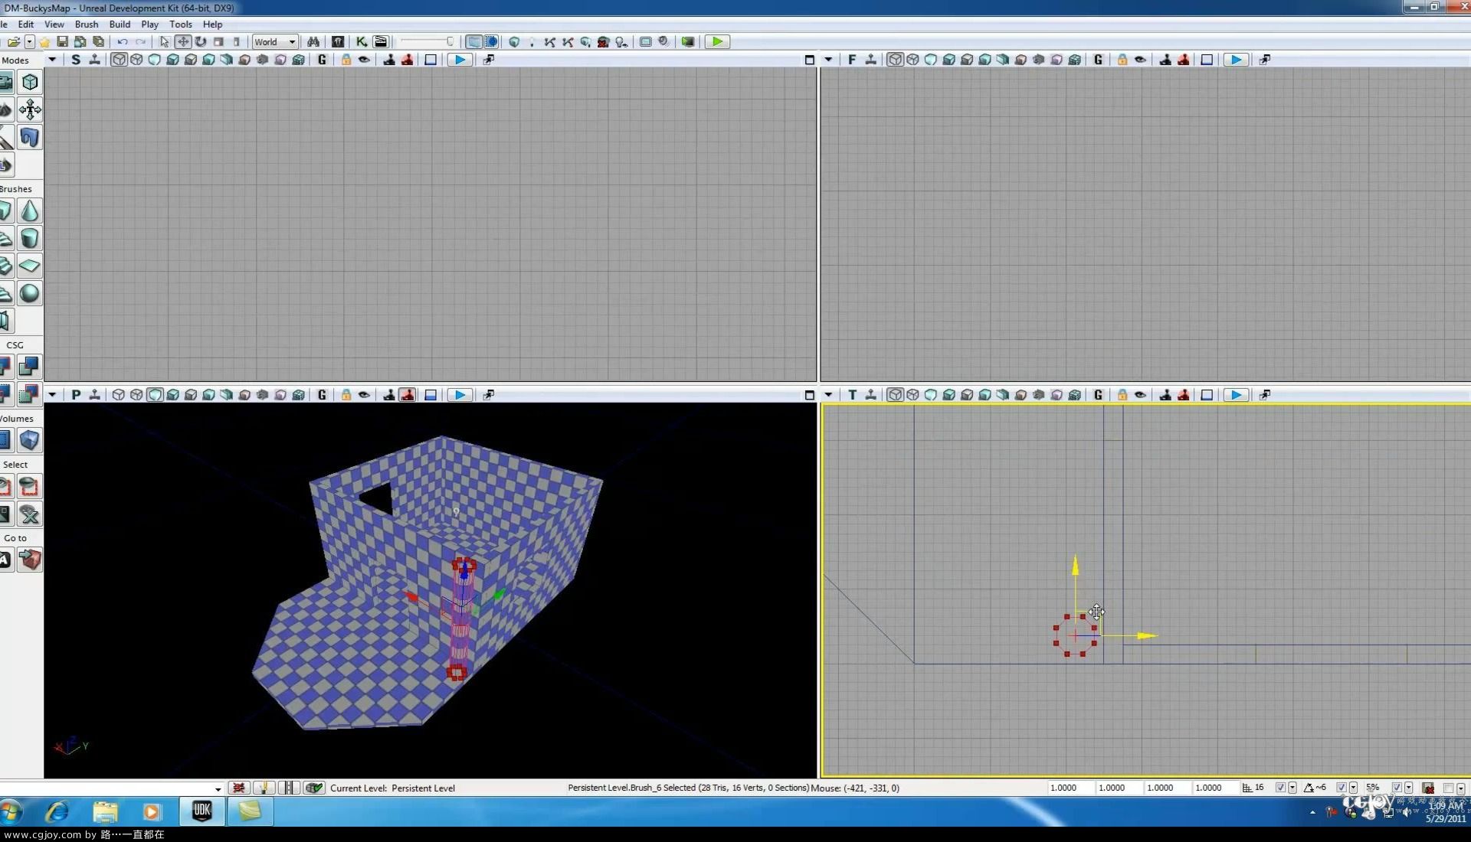The width and height of the screenshot is (1471, 842).
Task: Toggle eye show flags in front viewport
Action: click(x=1140, y=60)
